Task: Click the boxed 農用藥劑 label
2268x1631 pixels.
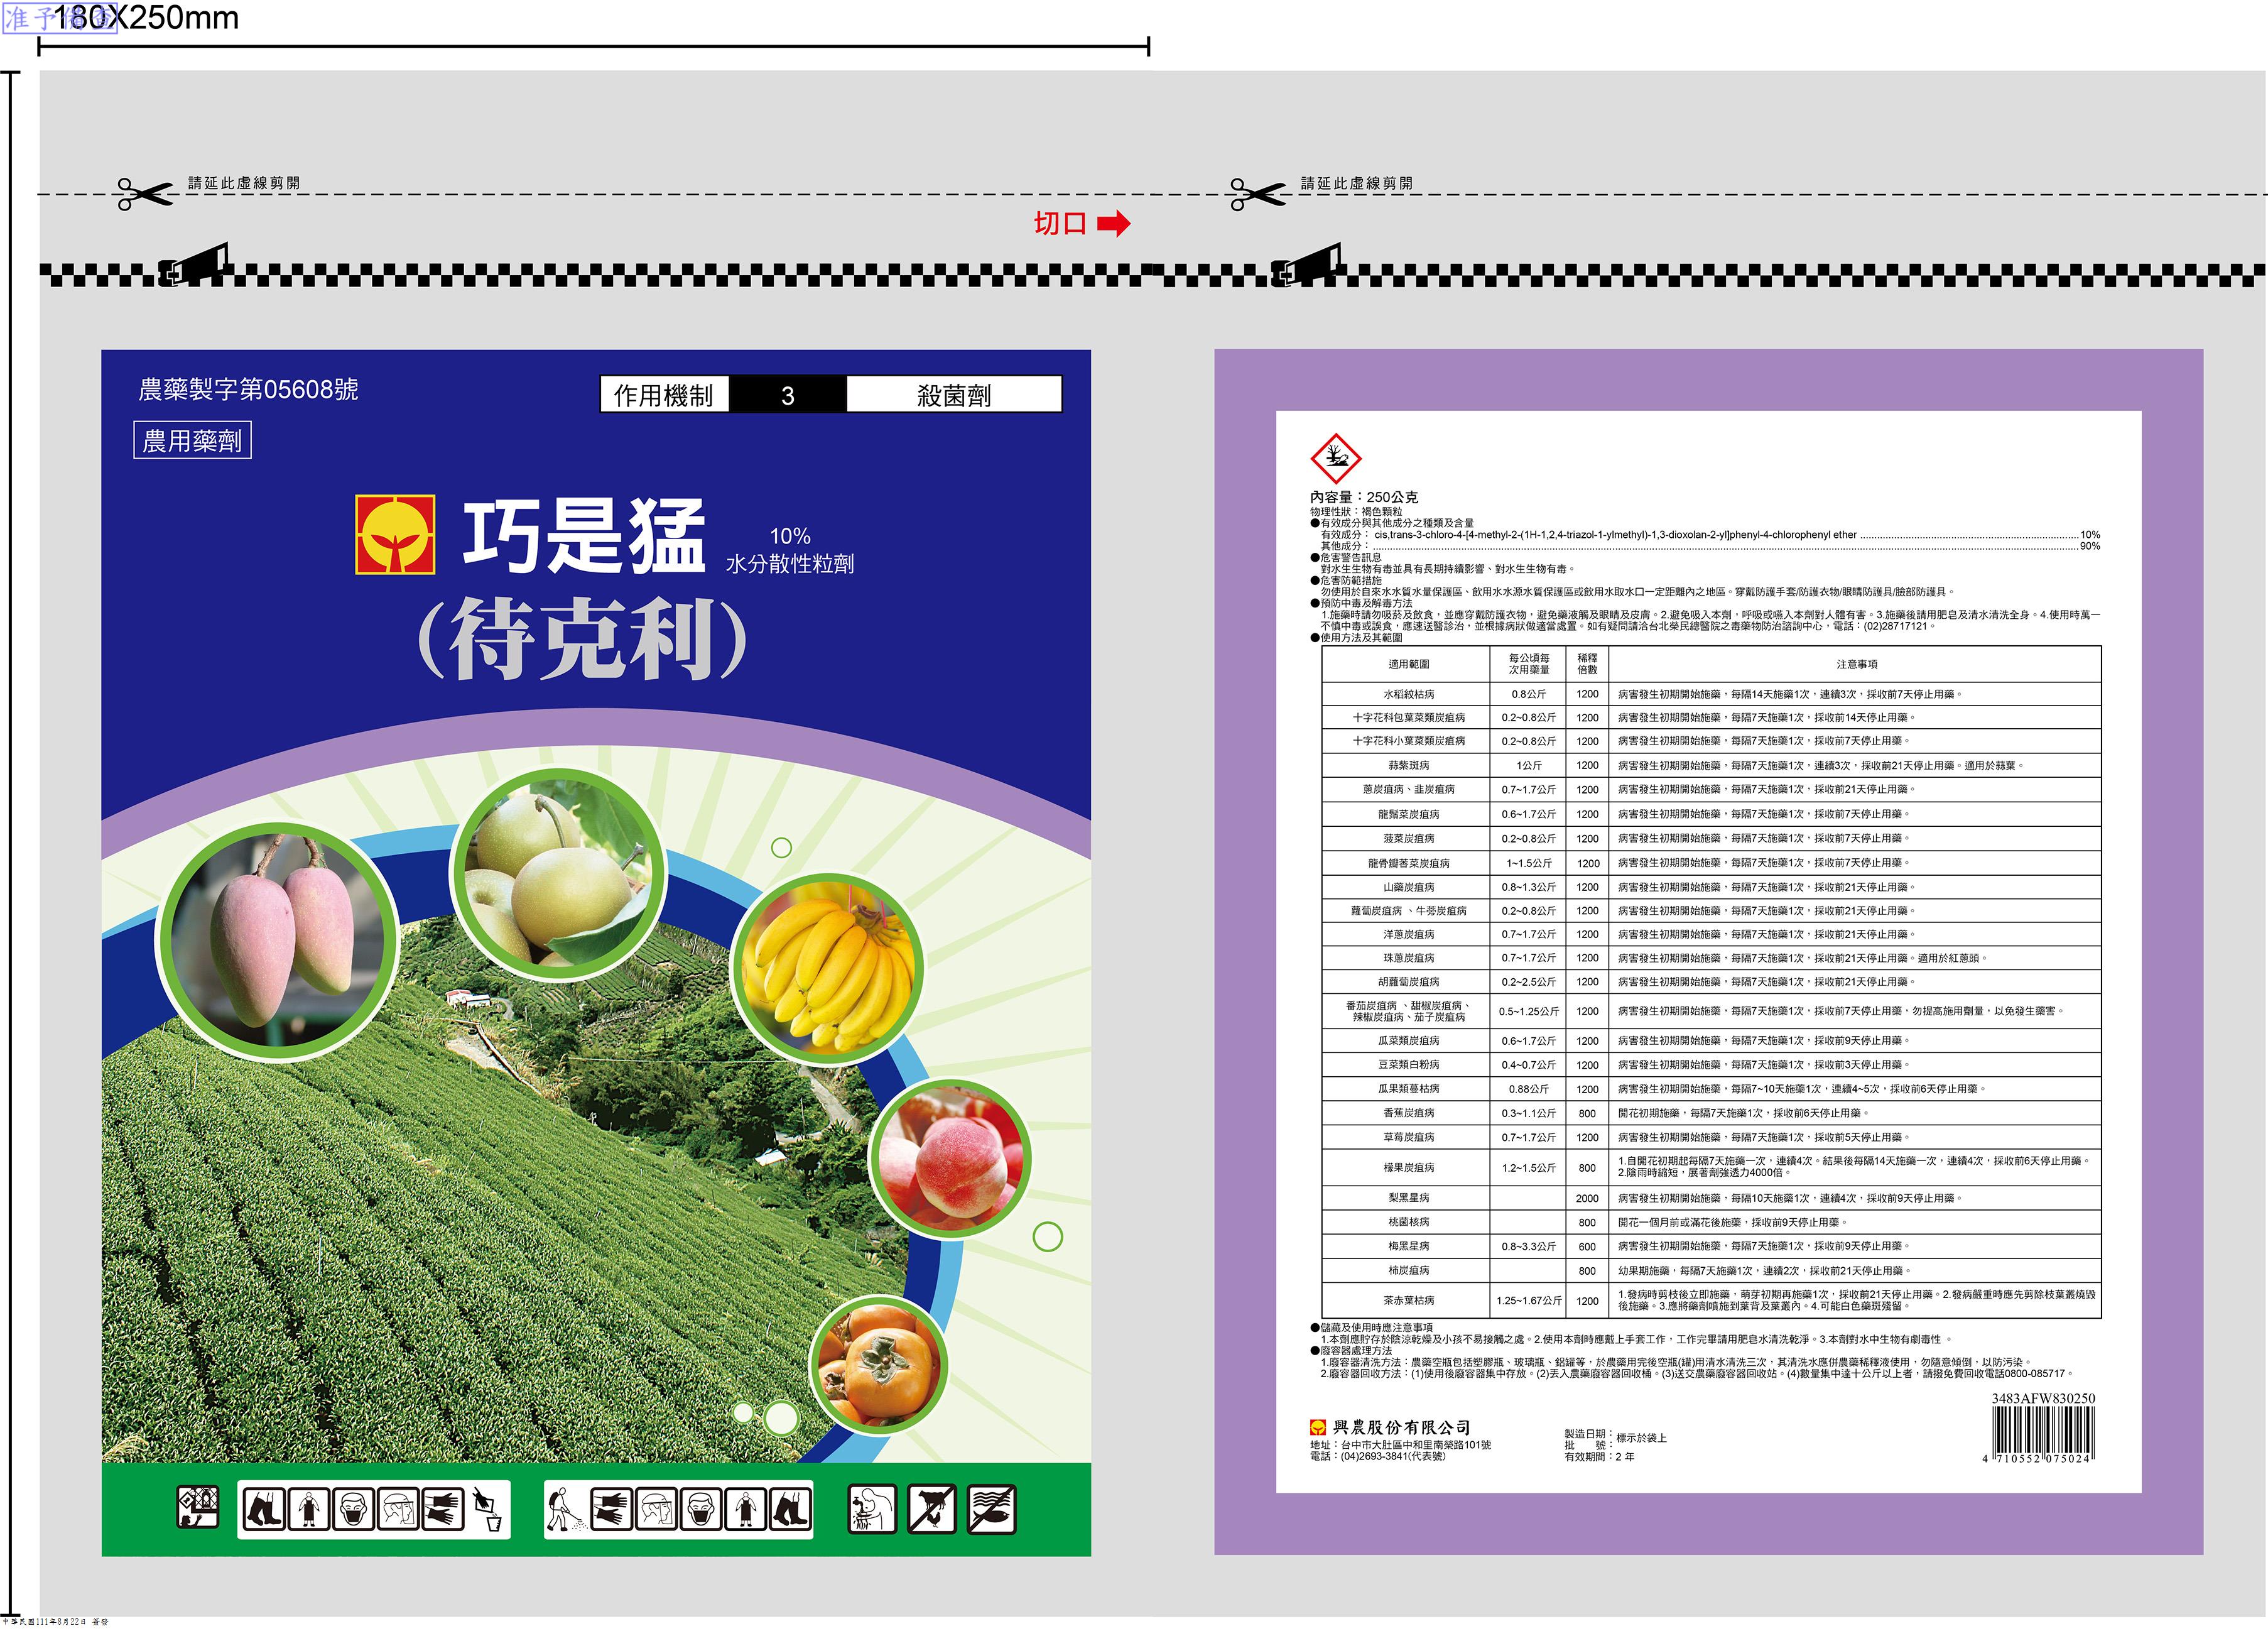Action: (x=192, y=440)
